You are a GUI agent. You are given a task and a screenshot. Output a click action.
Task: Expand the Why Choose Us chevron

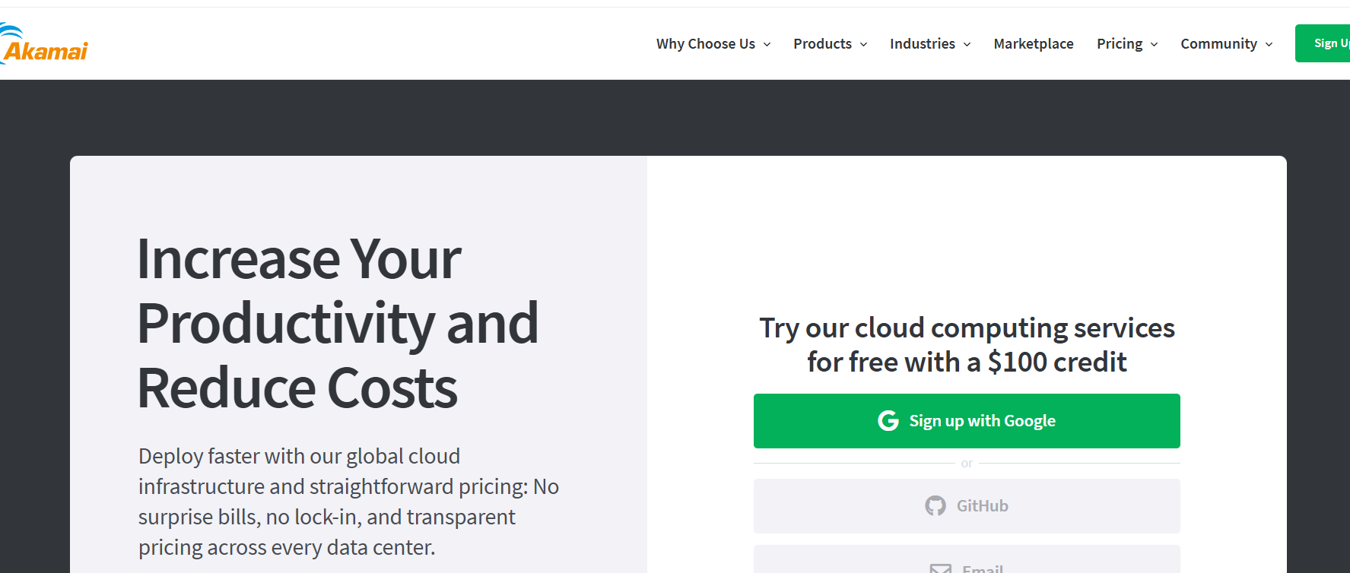[767, 45]
